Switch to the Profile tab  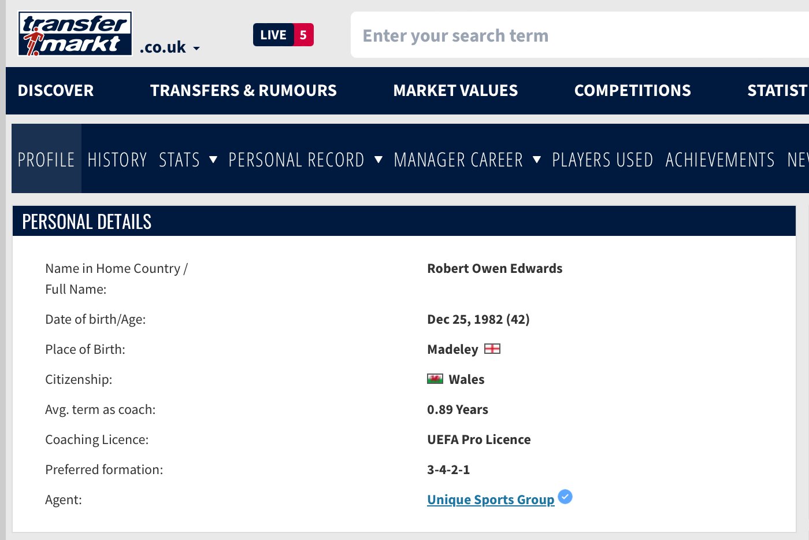[x=46, y=159]
